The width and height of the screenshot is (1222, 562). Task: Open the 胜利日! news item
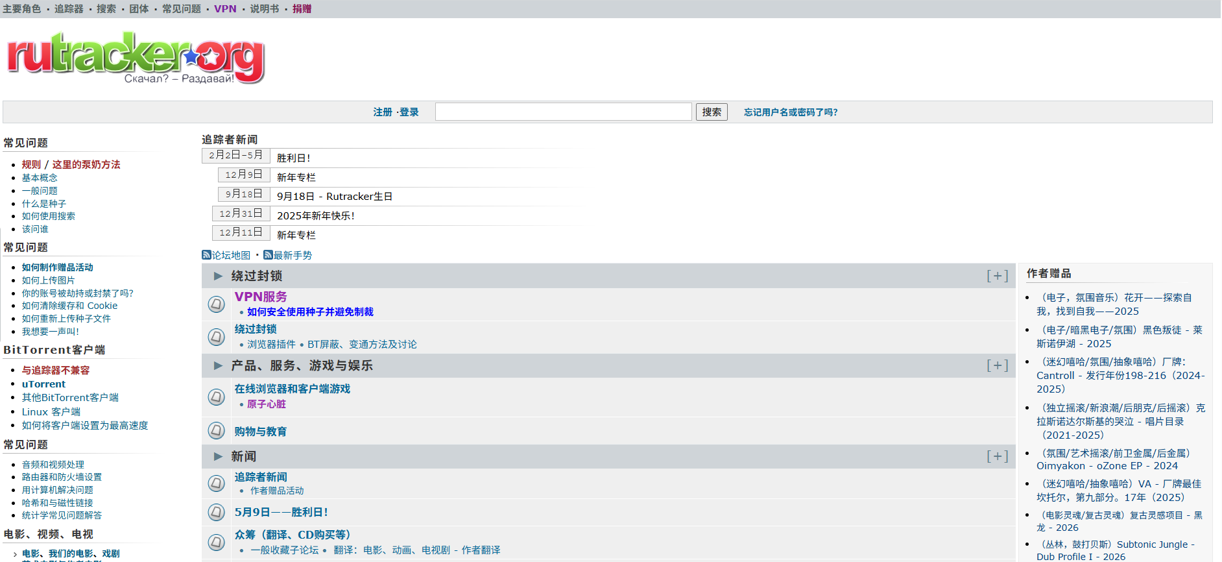click(294, 158)
